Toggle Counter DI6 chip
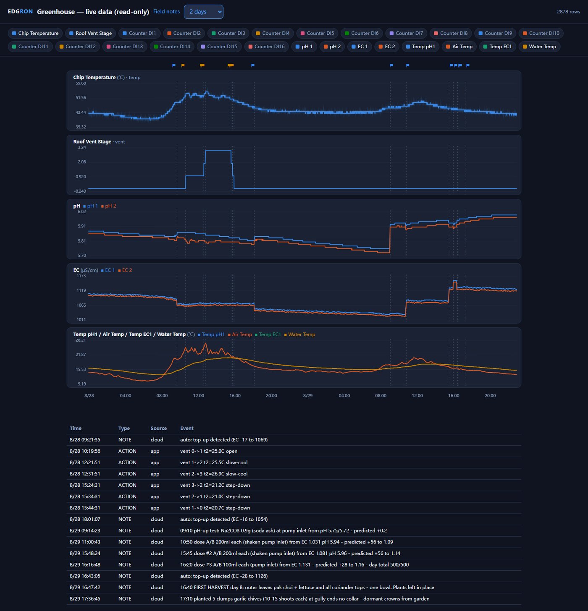 click(362, 33)
